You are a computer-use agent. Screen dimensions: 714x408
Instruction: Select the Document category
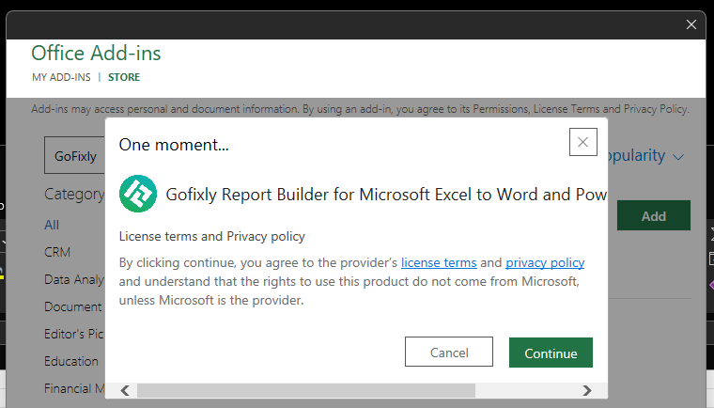click(73, 306)
